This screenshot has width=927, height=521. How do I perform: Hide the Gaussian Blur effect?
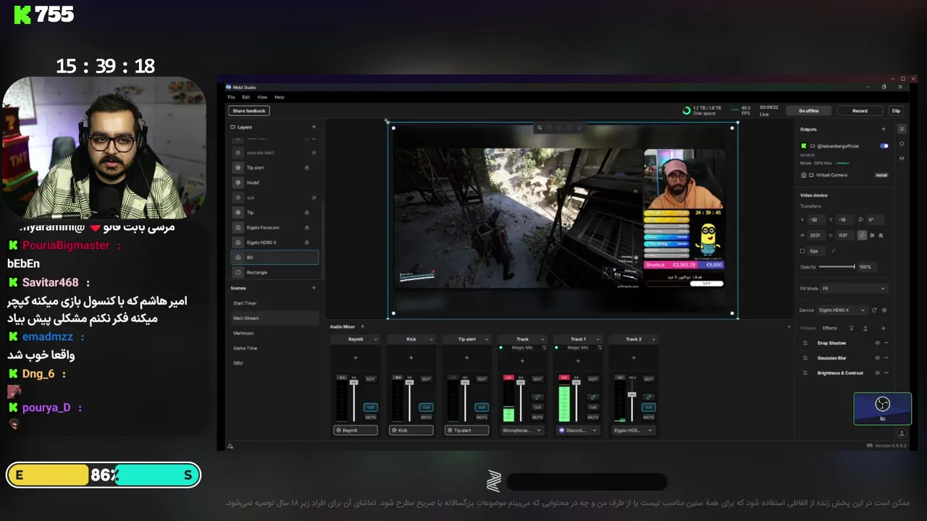point(877,357)
